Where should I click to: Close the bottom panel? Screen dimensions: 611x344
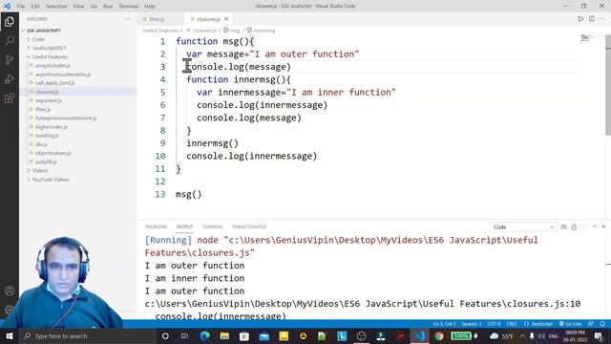tap(603, 226)
